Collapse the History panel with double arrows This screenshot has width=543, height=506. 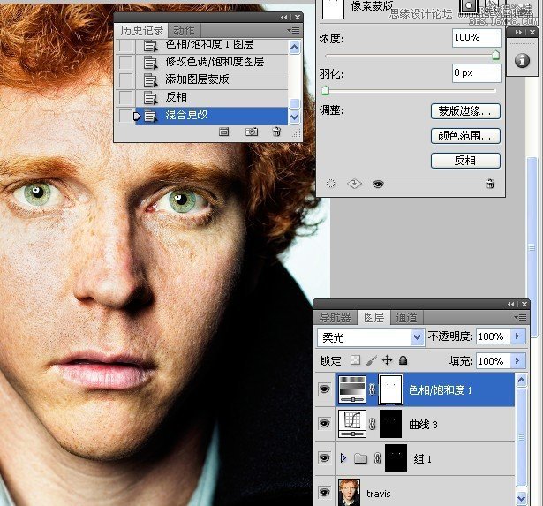point(284,17)
